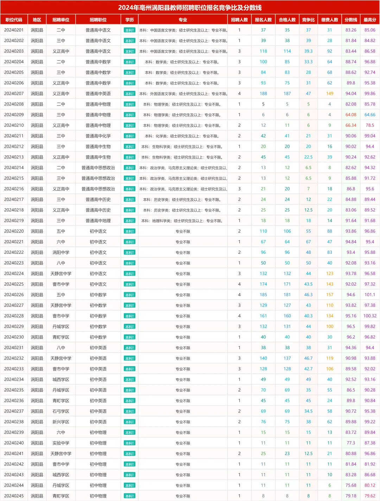
Task: Click 天静宫中学 in row 20240224
Action: [x=61, y=273]
